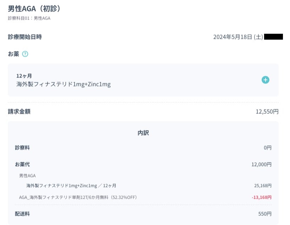The height and width of the screenshot is (225, 290).
Task: Click the blacked-out time box
Action: point(273,37)
